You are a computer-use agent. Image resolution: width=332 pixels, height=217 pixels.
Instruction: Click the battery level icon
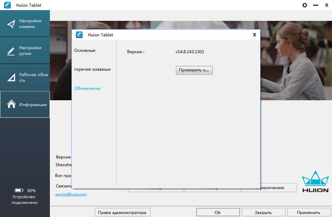(19, 190)
